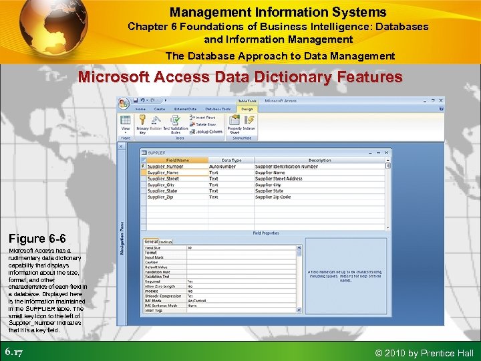Screen dimensions: 481x361
Task: Click the Description column header
Action: pos(319,160)
